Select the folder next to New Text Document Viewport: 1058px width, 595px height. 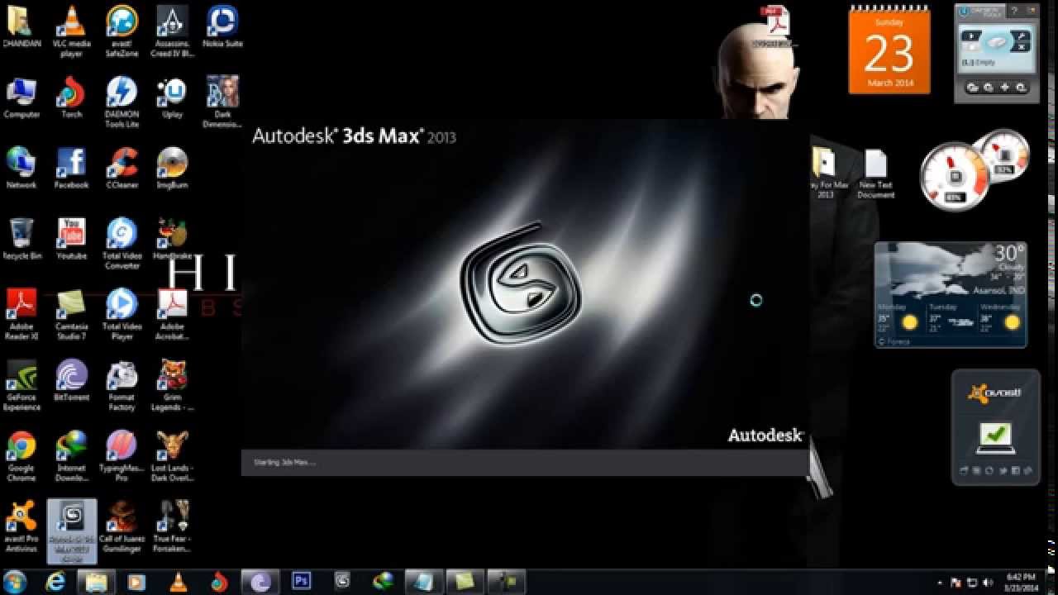826,173
